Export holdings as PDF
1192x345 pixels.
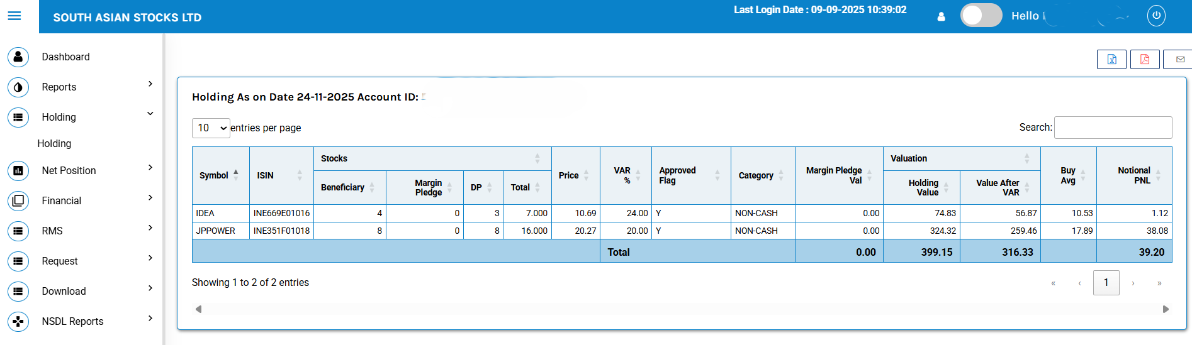1144,59
